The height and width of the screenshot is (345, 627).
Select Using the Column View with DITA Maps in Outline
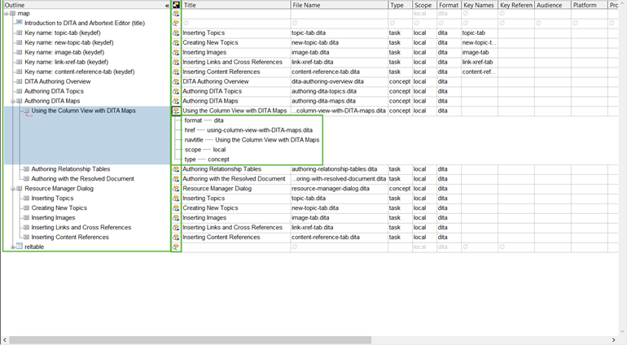pos(84,111)
